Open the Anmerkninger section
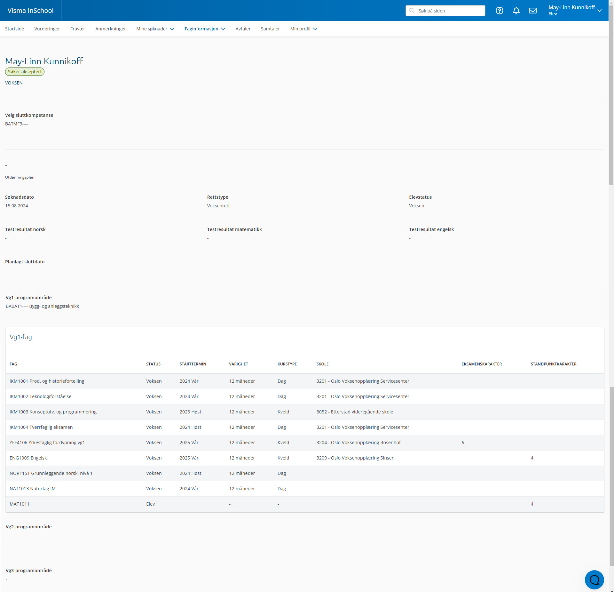 pyautogui.click(x=110, y=29)
